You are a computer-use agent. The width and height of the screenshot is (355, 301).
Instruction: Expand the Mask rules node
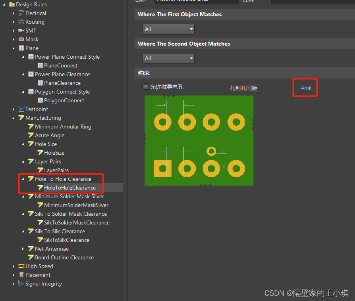pos(14,40)
